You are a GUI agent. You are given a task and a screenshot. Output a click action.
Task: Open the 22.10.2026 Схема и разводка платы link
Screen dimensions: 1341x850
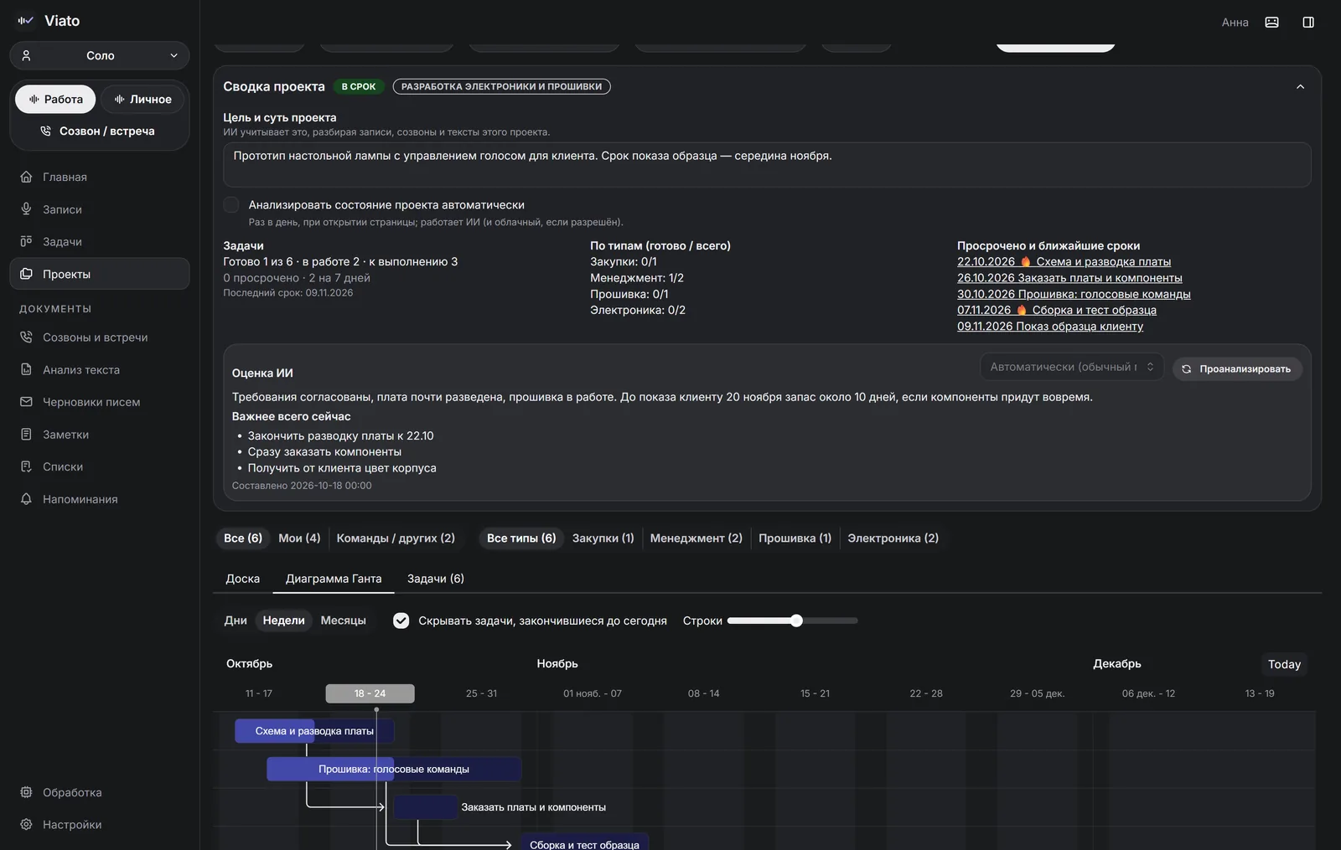[x=1064, y=262]
